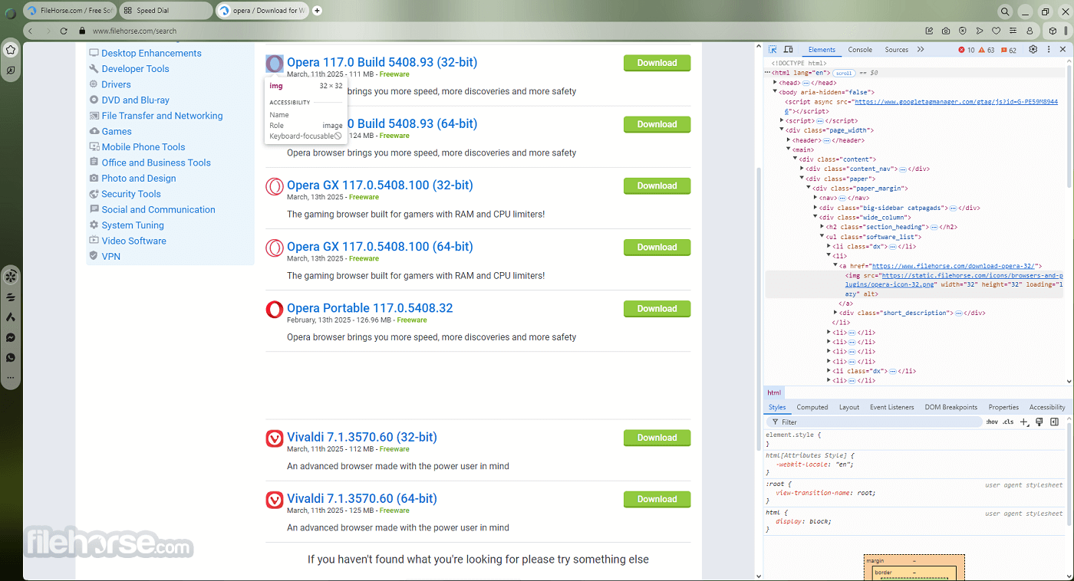Switch to the FileHorse.com tab
The height and width of the screenshot is (581, 1074).
click(69, 11)
